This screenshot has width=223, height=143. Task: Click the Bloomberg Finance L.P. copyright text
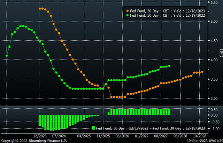[33, 141]
